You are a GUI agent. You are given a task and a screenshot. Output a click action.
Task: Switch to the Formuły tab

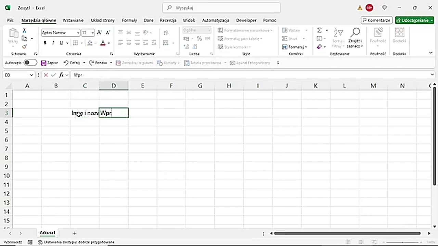129,20
